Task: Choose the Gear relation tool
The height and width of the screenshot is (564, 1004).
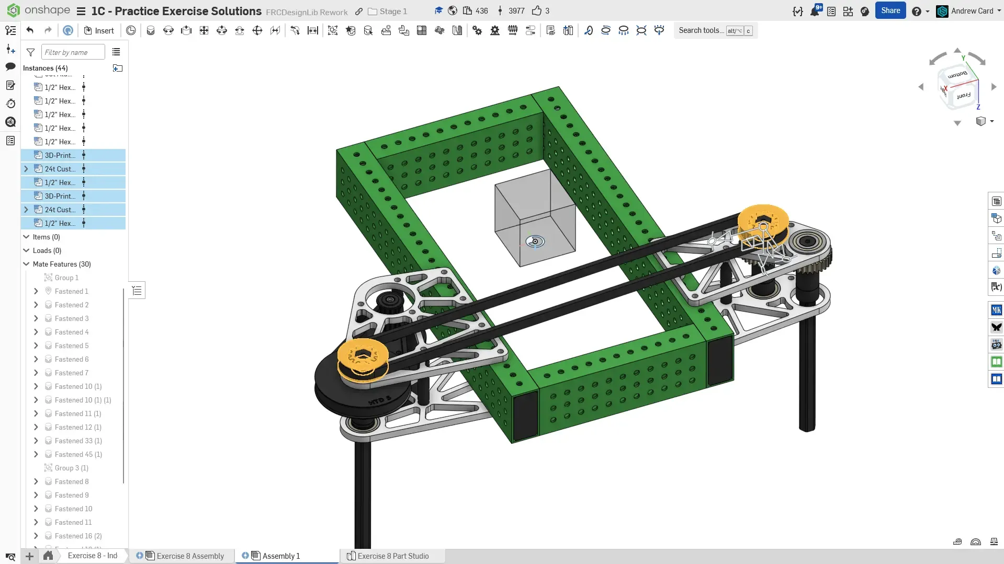Action: 477,30
